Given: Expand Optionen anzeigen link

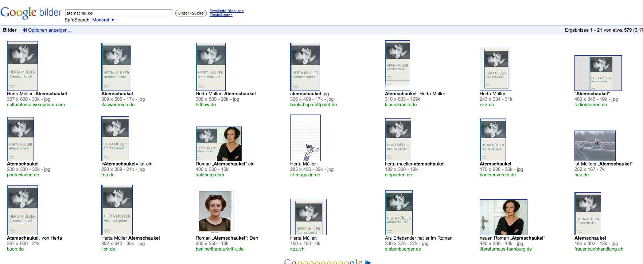Looking at the screenshot, I should pos(50,30).
